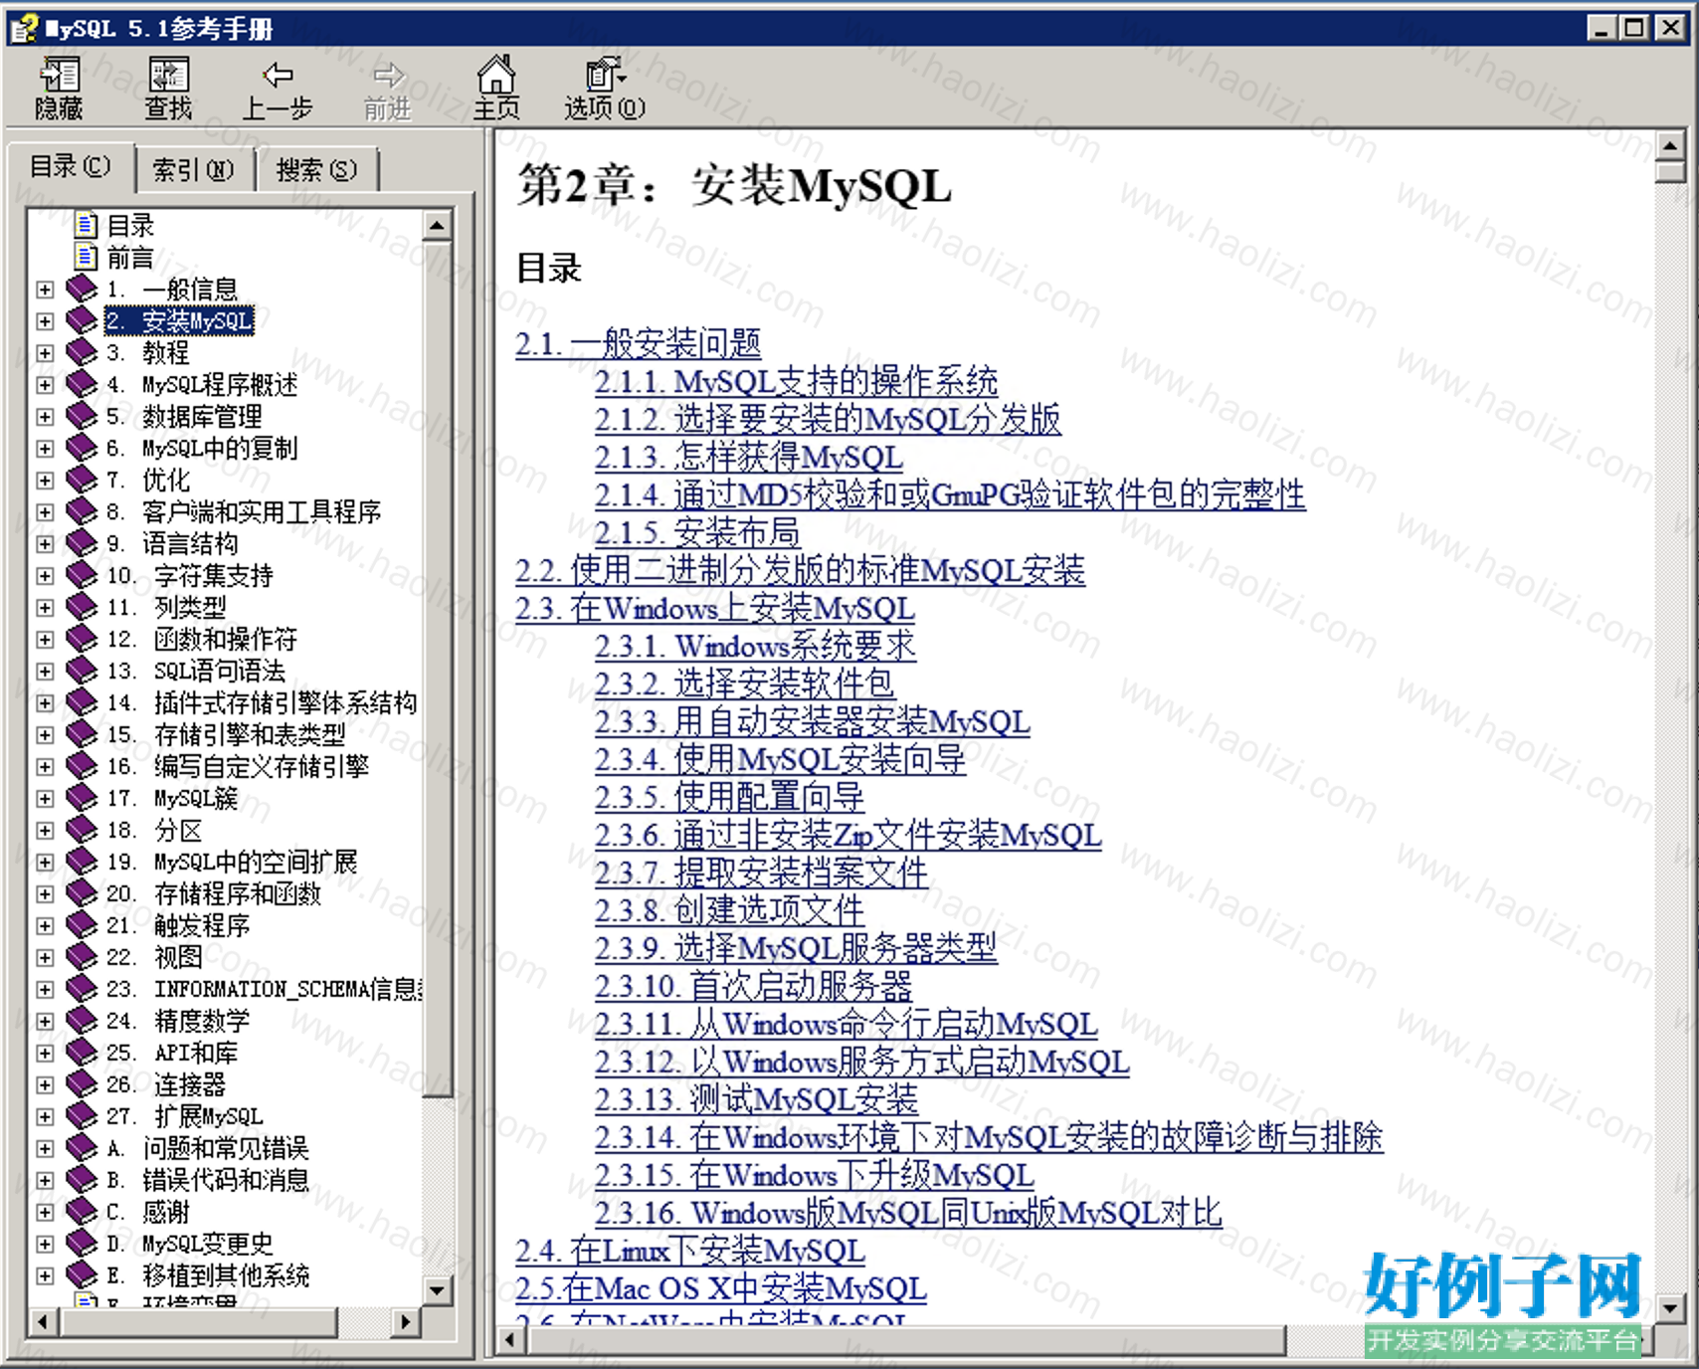Click the 目录 page icon in tree

[x=87, y=225]
